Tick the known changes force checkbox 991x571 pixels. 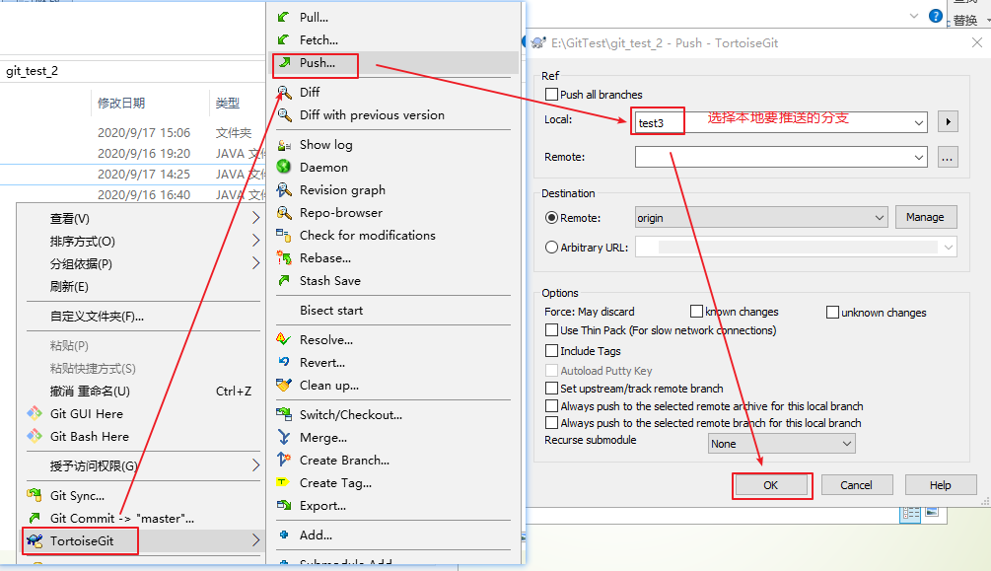[696, 311]
